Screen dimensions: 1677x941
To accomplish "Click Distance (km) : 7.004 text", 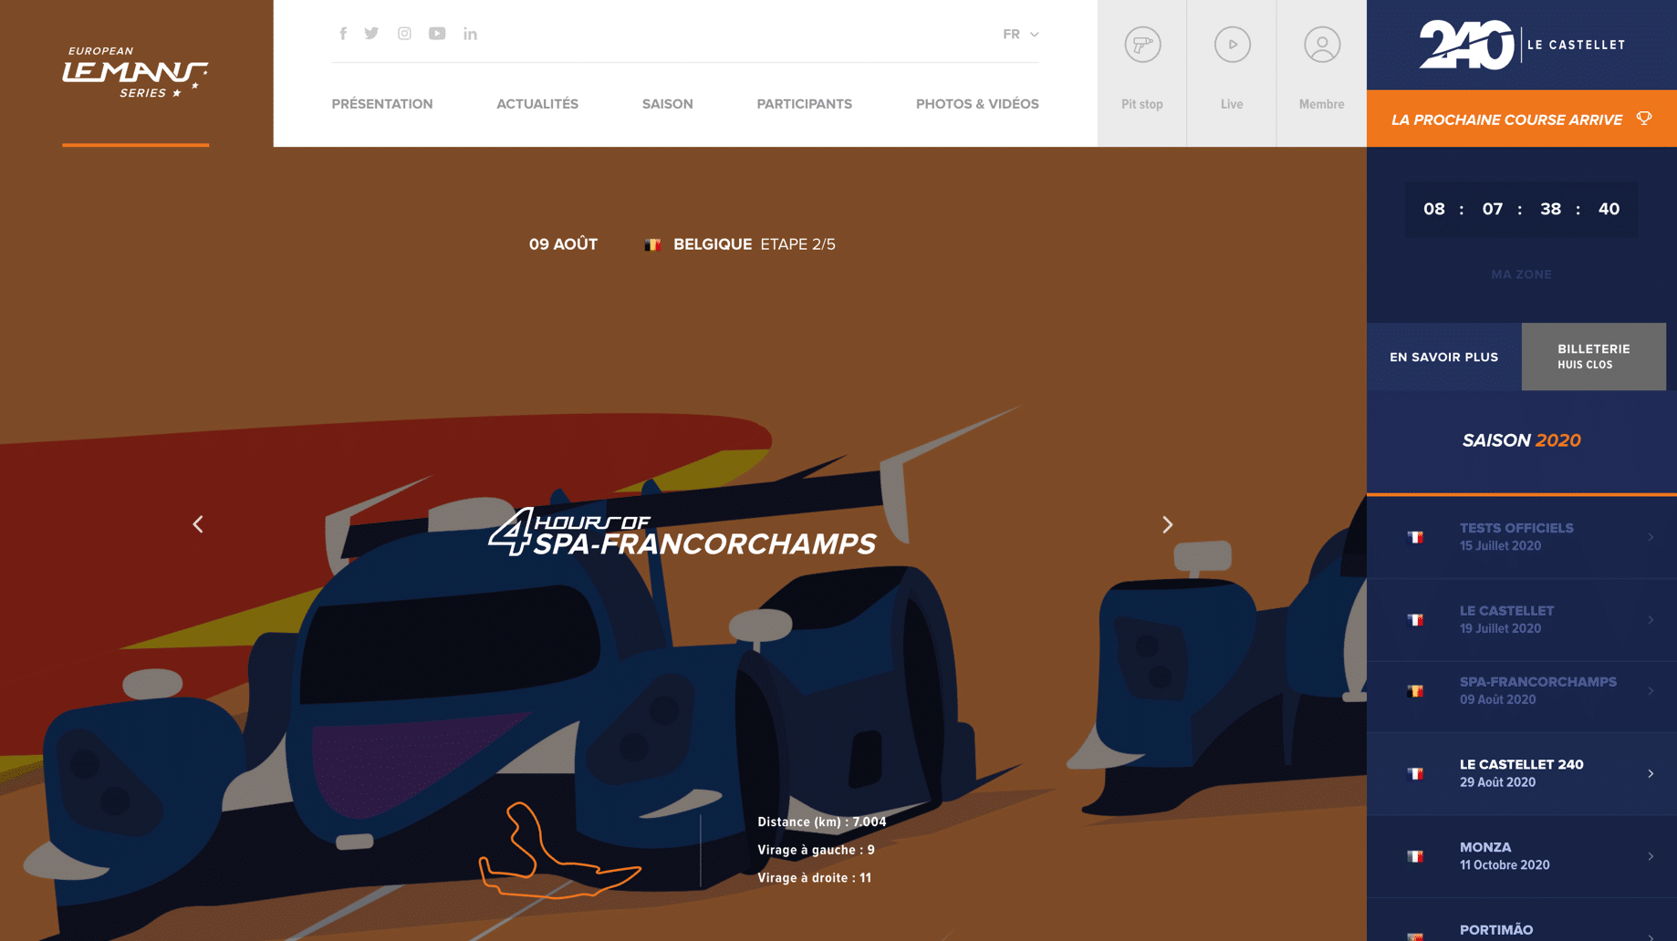I will 821,822.
